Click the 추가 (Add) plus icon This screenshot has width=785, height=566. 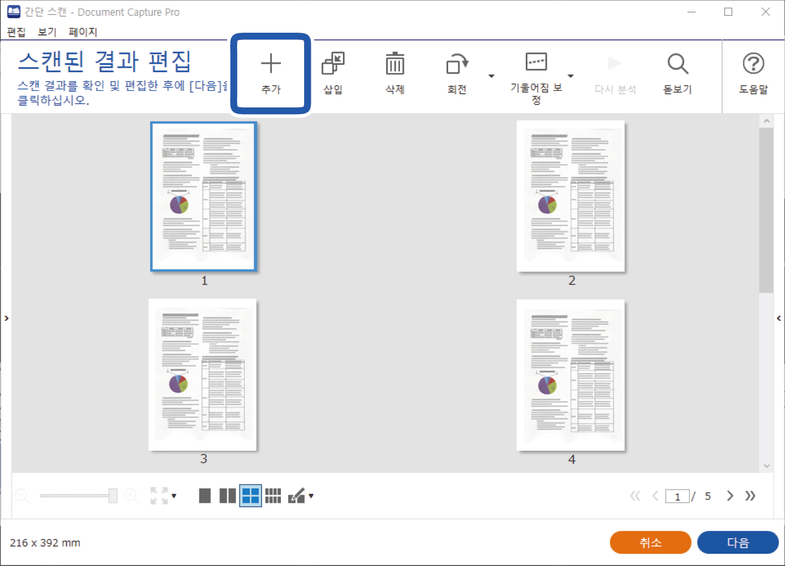pos(271,64)
